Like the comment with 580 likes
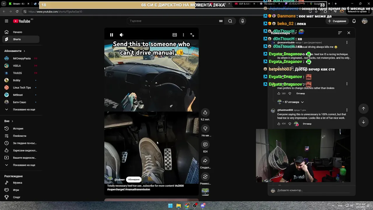Viewport: 373px width, 210px height. [x=279, y=94]
